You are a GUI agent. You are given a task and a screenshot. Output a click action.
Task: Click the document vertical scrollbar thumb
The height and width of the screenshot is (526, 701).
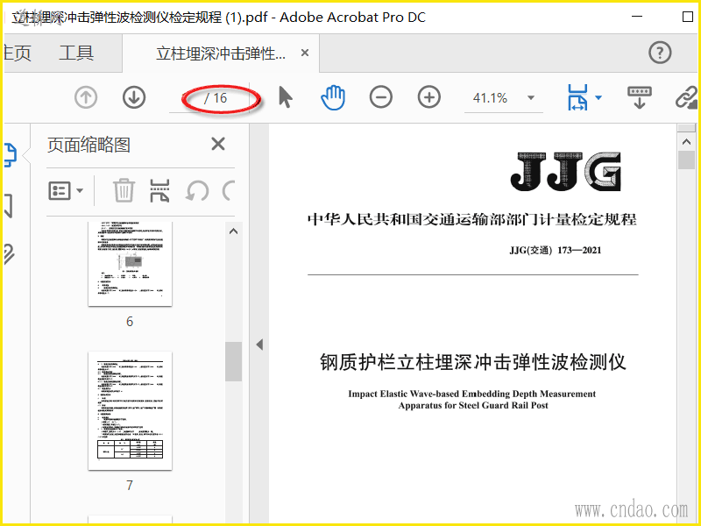[x=686, y=160]
